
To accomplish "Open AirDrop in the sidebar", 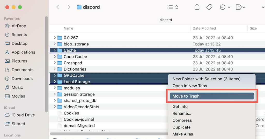I will 19,26.
